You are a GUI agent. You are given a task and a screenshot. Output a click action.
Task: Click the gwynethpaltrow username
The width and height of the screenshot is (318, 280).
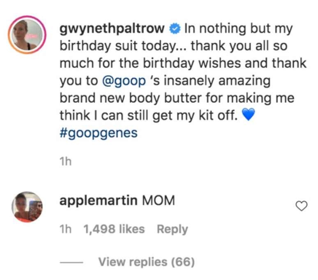click(x=112, y=29)
